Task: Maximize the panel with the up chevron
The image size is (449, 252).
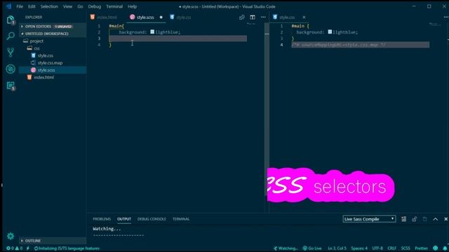Action: tap(435, 219)
